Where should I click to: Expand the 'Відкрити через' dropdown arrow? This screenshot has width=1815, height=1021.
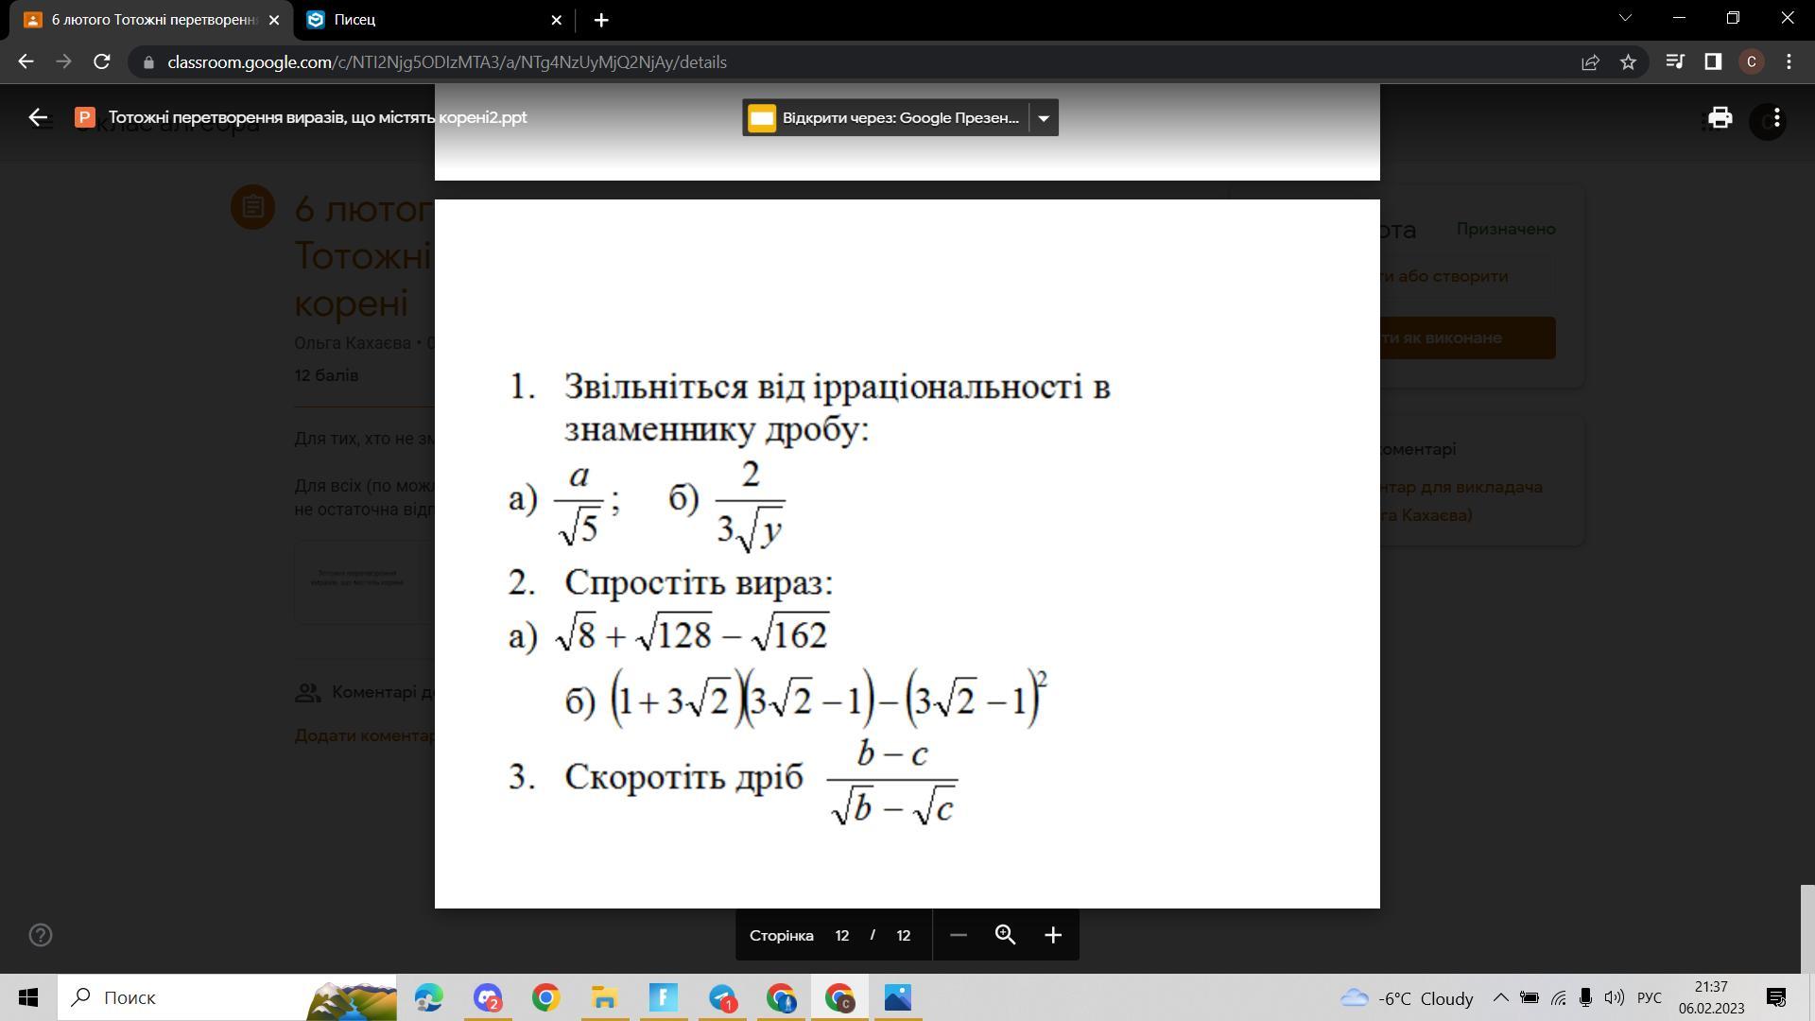coord(1044,118)
